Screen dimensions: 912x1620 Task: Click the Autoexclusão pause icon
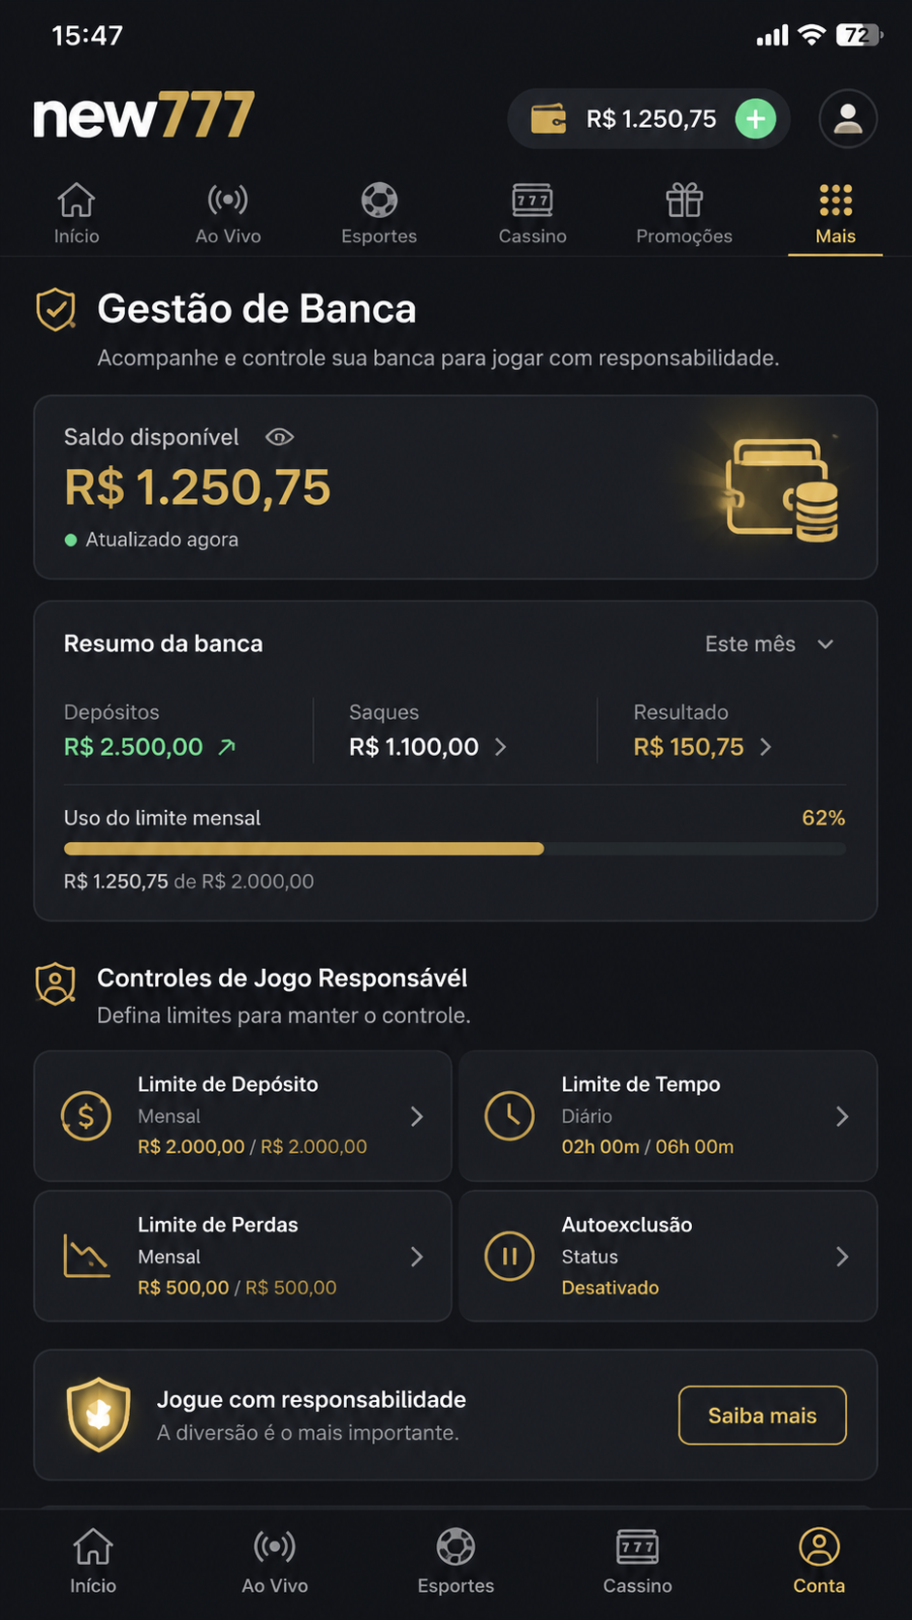pos(510,1256)
